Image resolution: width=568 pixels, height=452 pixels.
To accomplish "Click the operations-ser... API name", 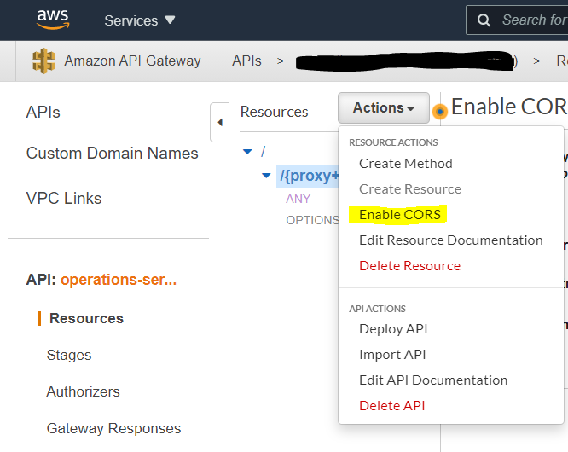I will point(119,280).
